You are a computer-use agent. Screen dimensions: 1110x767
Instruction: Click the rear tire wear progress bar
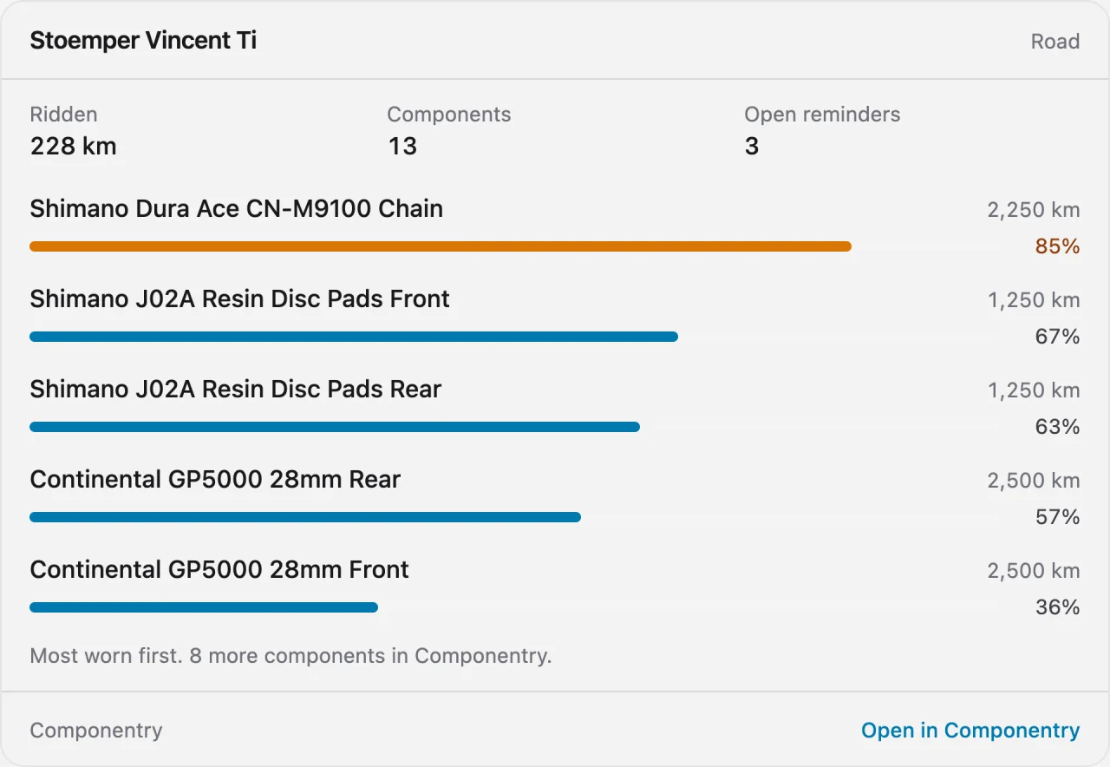pyautogui.click(x=305, y=517)
